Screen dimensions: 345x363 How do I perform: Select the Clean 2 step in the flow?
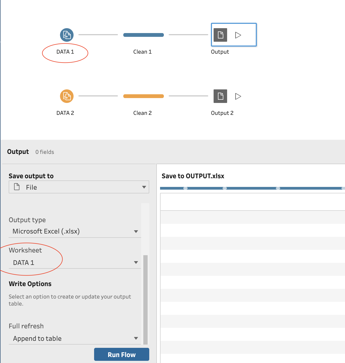pyautogui.click(x=143, y=96)
